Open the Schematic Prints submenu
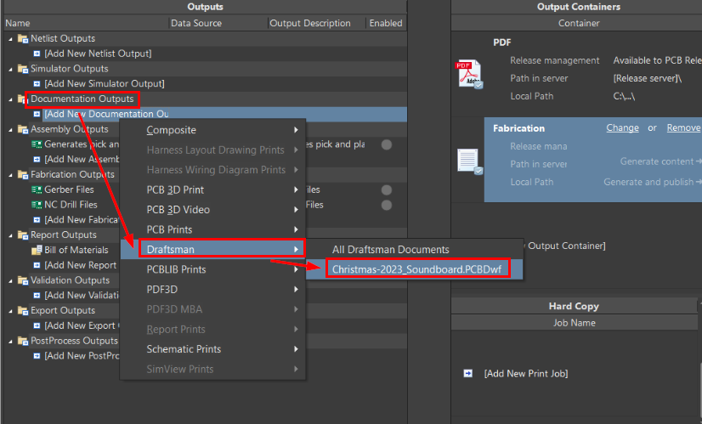Screen dimensions: 702x424 (212, 349)
